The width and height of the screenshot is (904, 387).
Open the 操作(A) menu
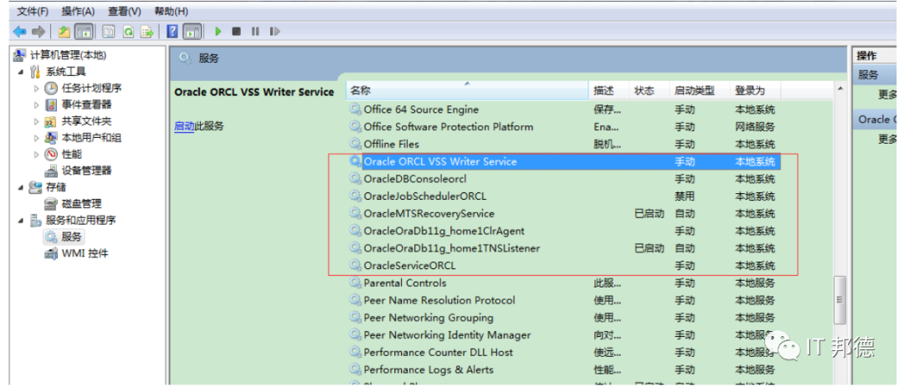coord(78,11)
